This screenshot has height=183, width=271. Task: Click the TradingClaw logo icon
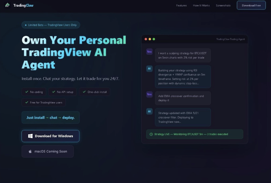(x=7, y=5)
